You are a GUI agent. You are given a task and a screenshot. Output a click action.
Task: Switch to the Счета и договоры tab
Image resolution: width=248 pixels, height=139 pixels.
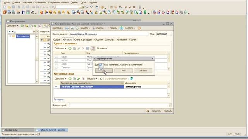pyautogui.click(x=83, y=39)
